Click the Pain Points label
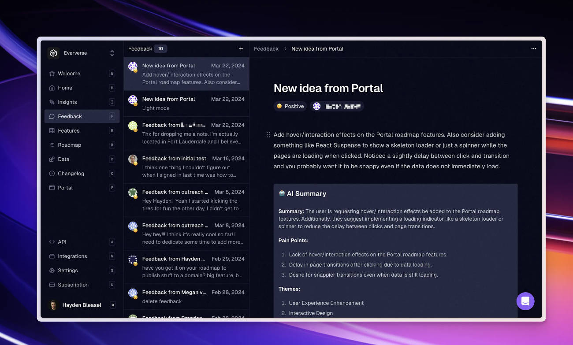Image resolution: width=573 pixels, height=345 pixels. click(294, 241)
